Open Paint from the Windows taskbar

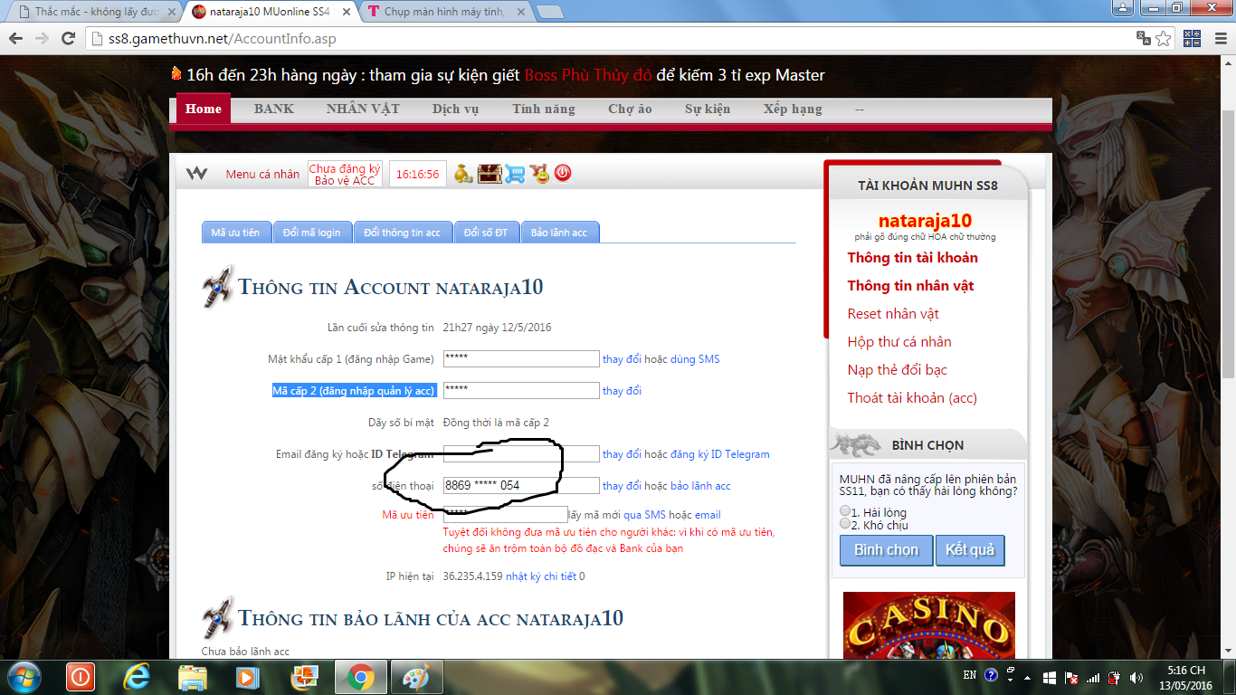417,677
